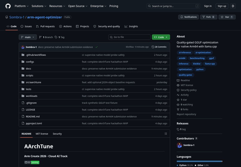
Task: Expand the main branch selector
Action: [28, 37]
